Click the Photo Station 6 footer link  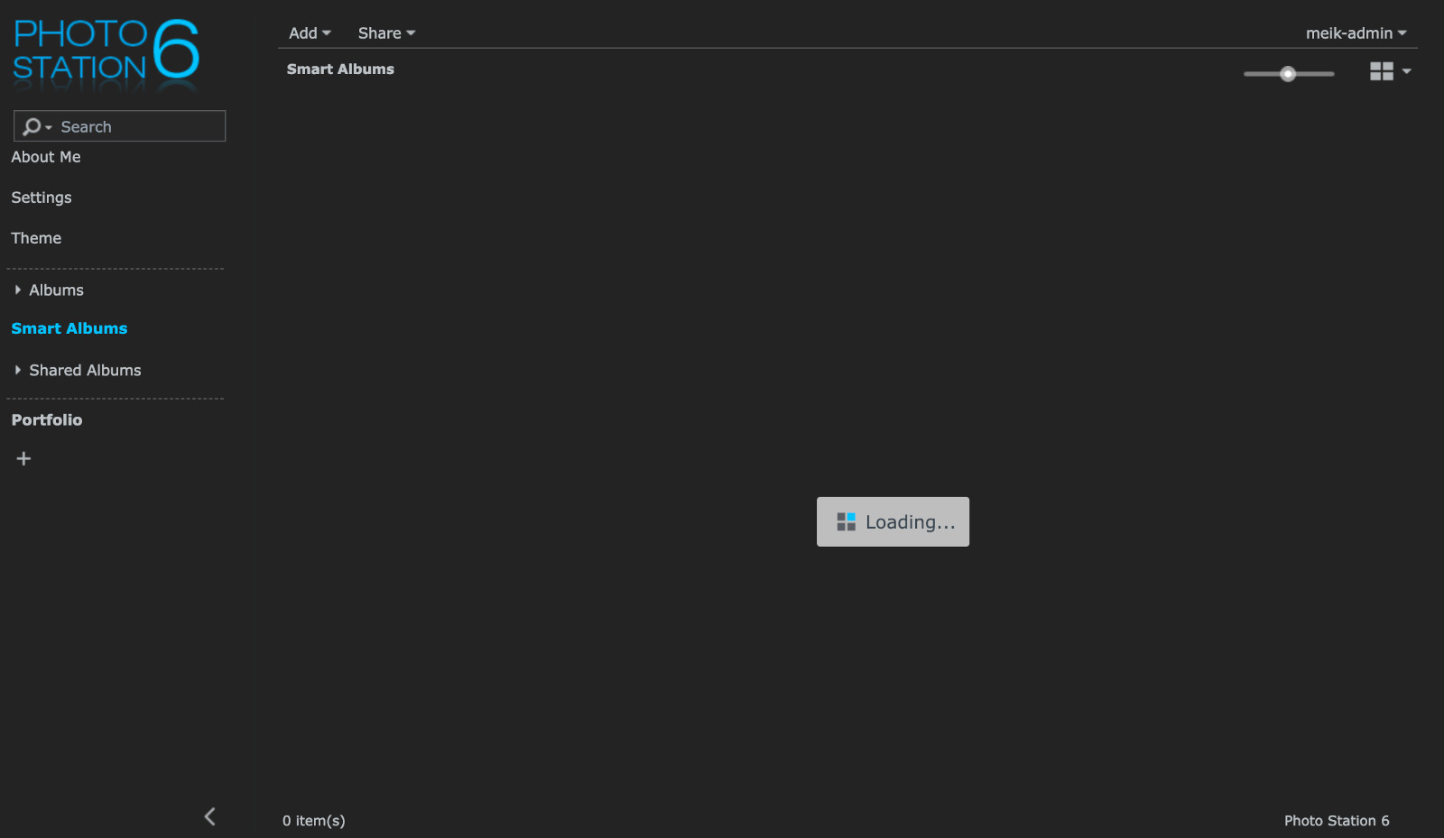tap(1336, 821)
